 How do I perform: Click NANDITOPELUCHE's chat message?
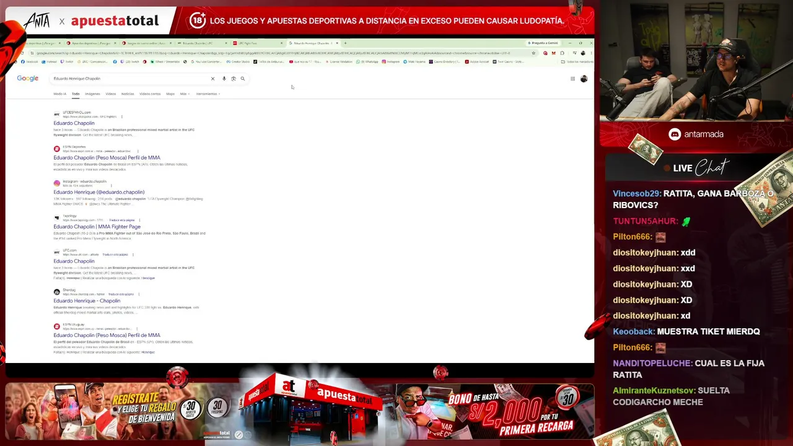click(688, 369)
